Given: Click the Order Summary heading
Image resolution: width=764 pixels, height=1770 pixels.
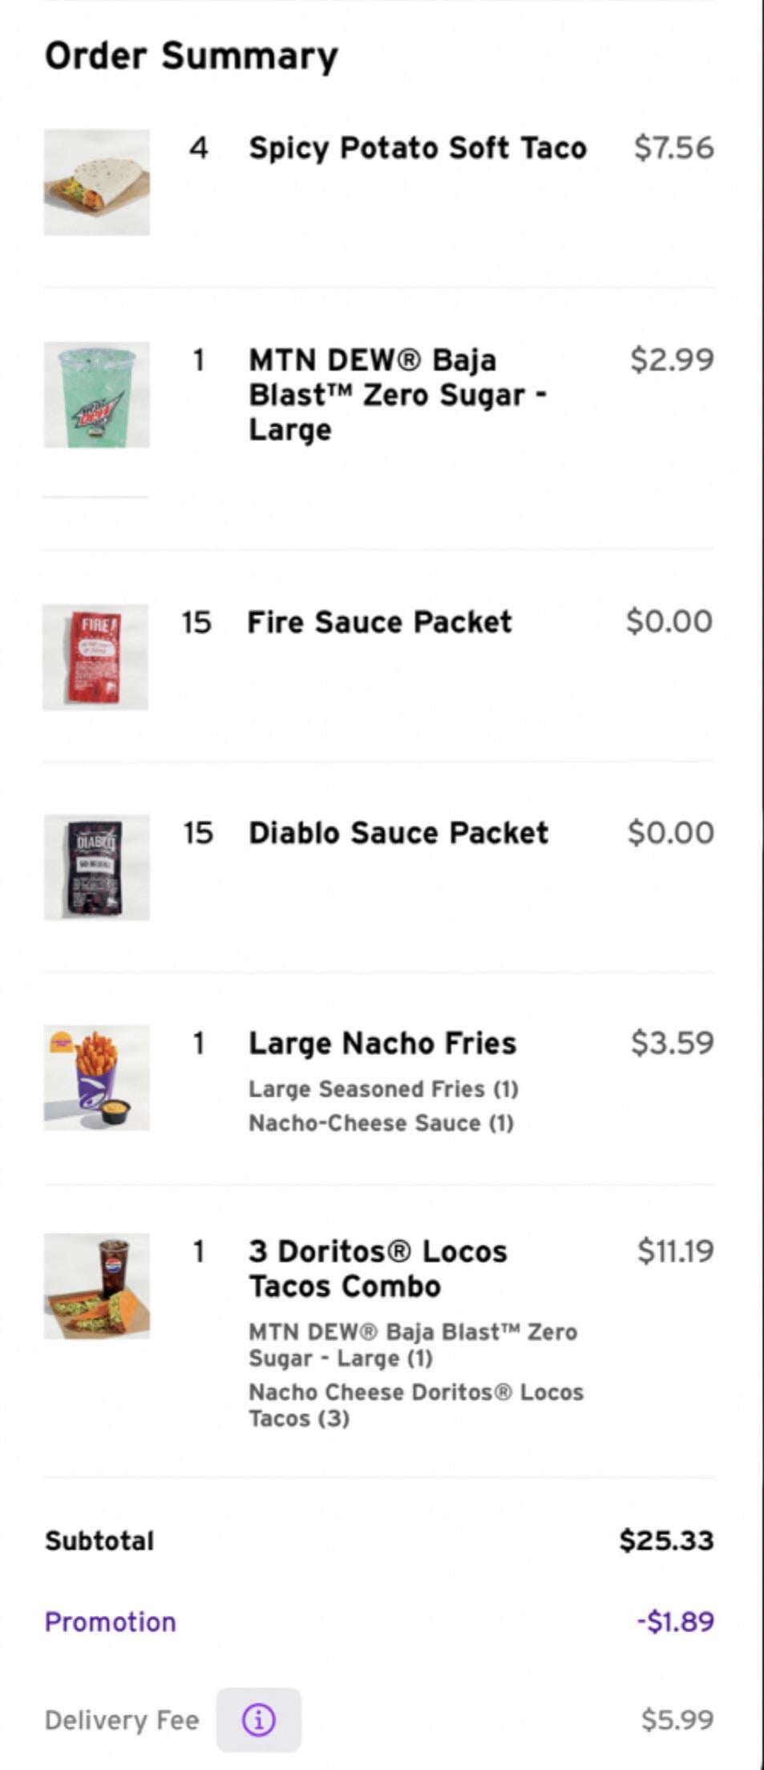Looking at the screenshot, I should [x=192, y=56].
